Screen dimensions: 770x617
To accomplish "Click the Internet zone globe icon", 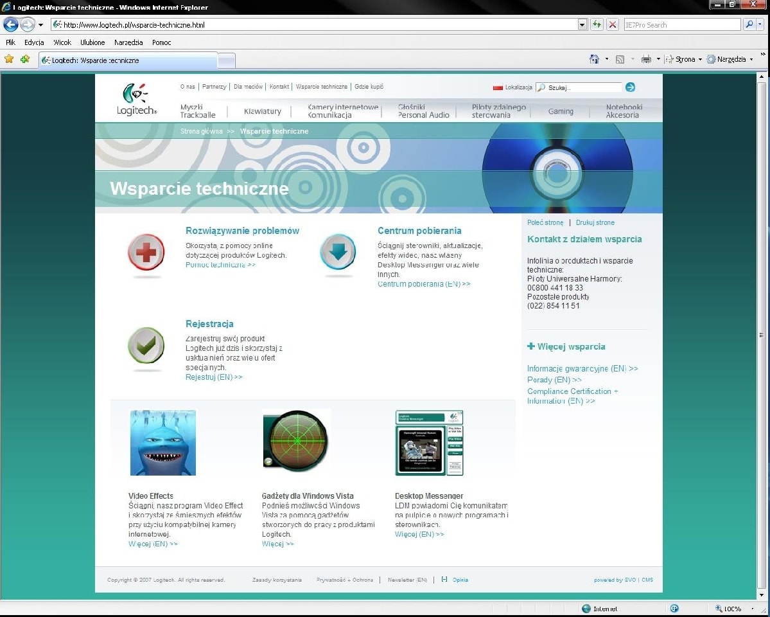I will (586, 609).
